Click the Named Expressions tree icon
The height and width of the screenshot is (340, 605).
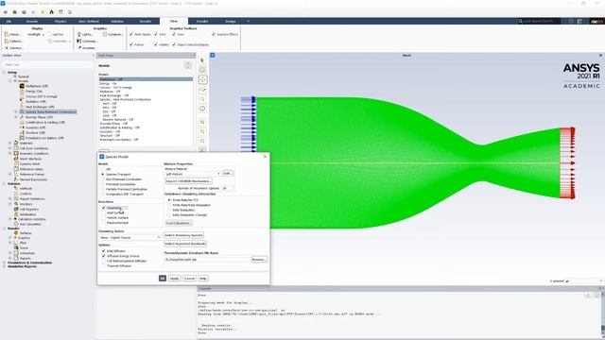16,179
